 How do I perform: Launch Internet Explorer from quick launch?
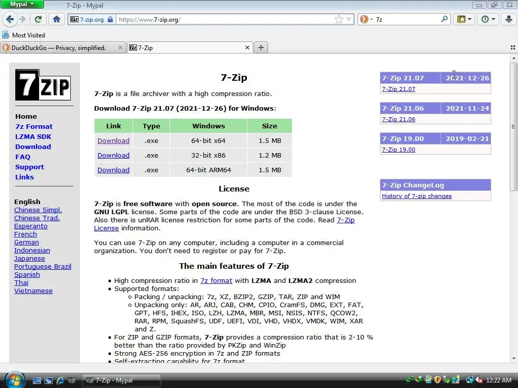(60, 380)
